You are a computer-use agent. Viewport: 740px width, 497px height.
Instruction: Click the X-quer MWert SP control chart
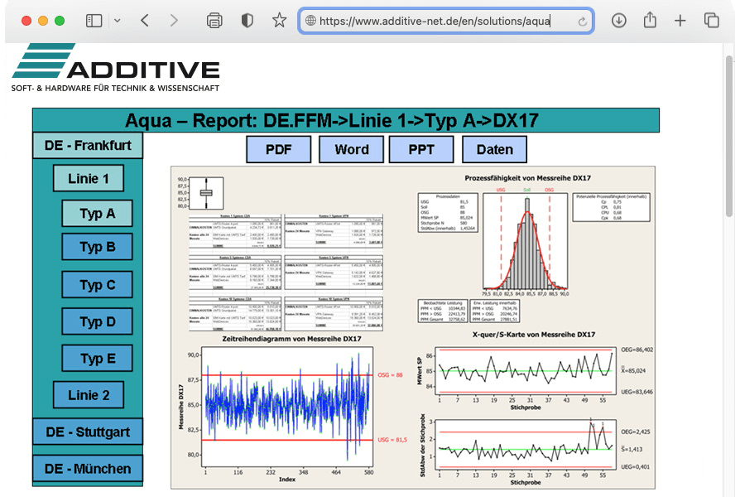click(526, 371)
